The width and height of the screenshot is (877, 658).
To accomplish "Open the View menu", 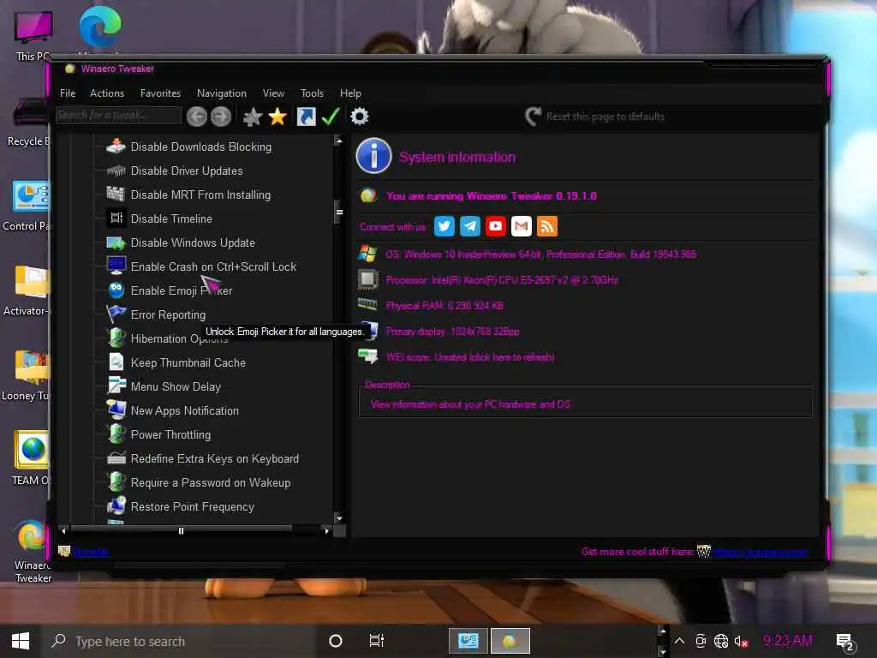I will tap(273, 93).
